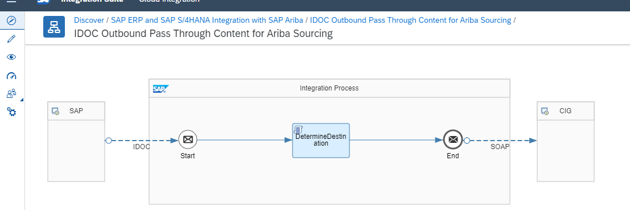Open the Settings gears icon in sidebar
The image size is (630, 210).
pyautogui.click(x=11, y=112)
